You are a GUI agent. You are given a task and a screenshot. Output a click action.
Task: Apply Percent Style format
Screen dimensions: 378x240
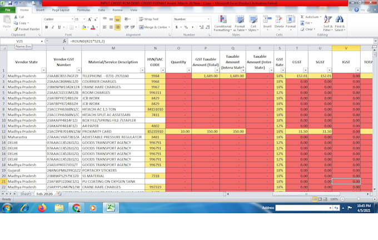pyautogui.click(x=186, y=27)
